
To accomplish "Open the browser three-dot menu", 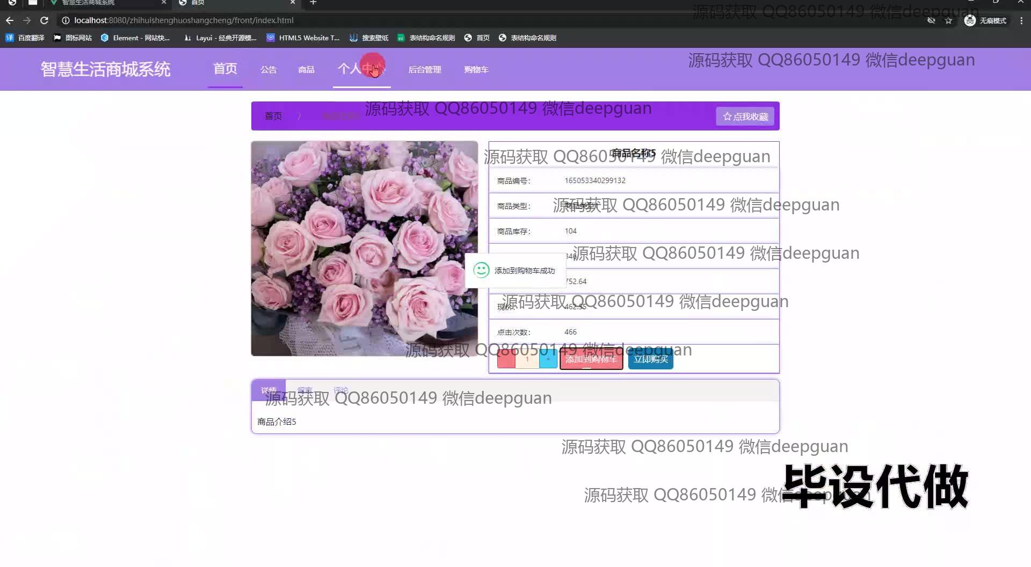I will pyautogui.click(x=1021, y=20).
